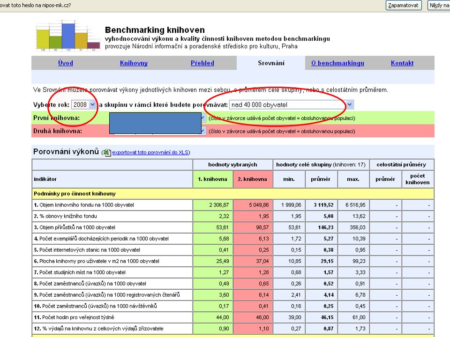Go to the Úvod tab
This screenshot has height=337, width=450.
coord(66,63)
